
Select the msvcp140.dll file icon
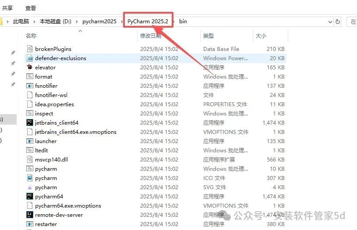click(x=30, y=159)
